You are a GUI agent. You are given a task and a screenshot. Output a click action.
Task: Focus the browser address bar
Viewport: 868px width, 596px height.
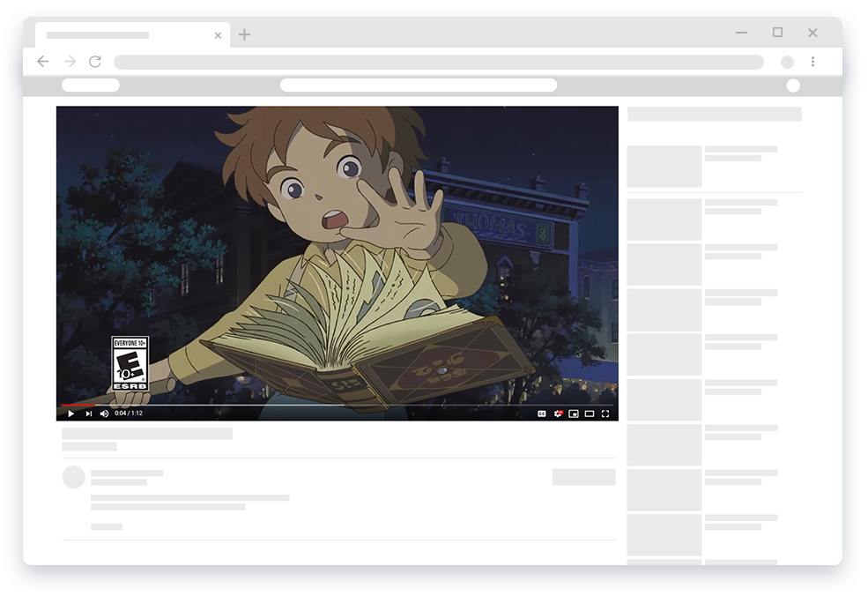439,62
